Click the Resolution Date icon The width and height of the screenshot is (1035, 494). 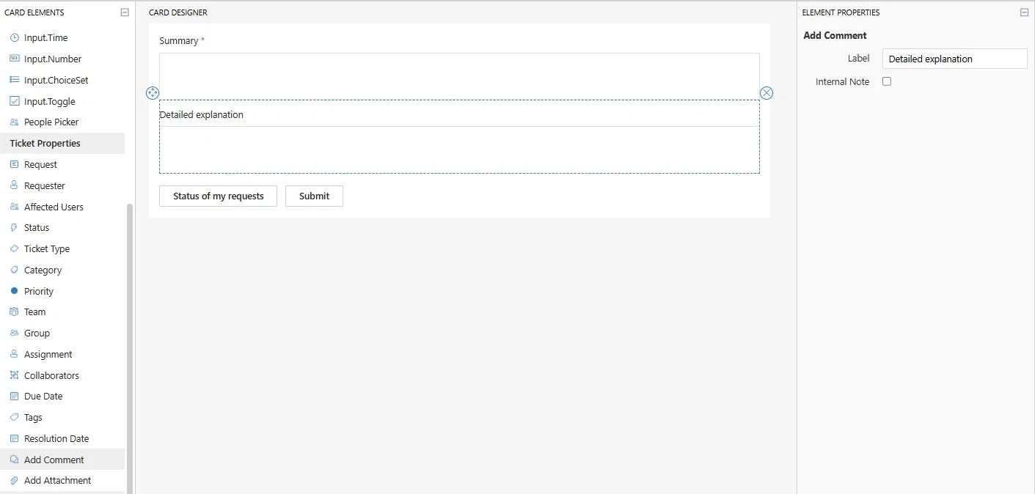14,438
